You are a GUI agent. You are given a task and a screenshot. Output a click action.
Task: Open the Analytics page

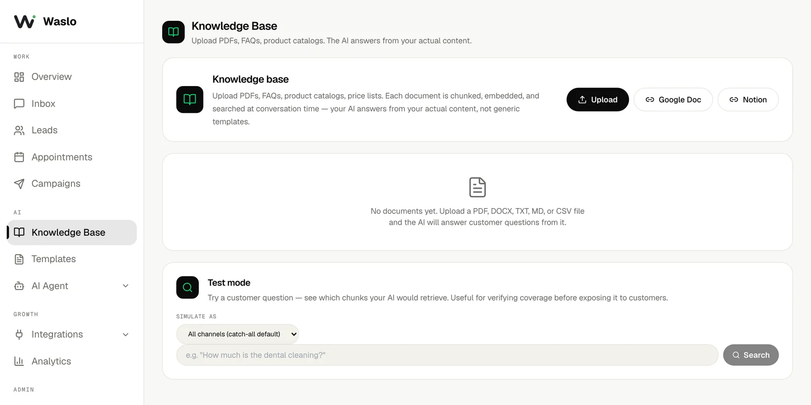pos(71,361)
